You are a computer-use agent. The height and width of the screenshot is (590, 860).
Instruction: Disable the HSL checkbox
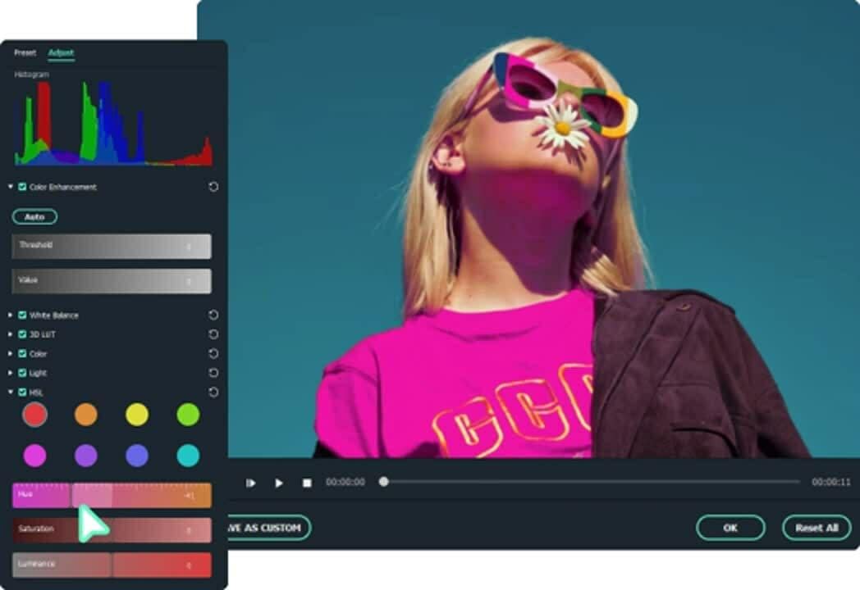[23, 393]
